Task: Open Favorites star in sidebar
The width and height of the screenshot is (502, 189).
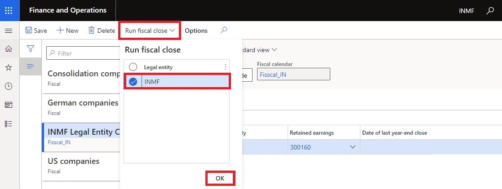Action: click(9, 67)
